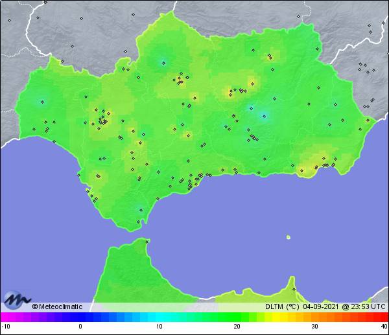This screenshot has width=389, height=335.
Task: Click the 30 scale label
Action: click(x=314, y=327)
